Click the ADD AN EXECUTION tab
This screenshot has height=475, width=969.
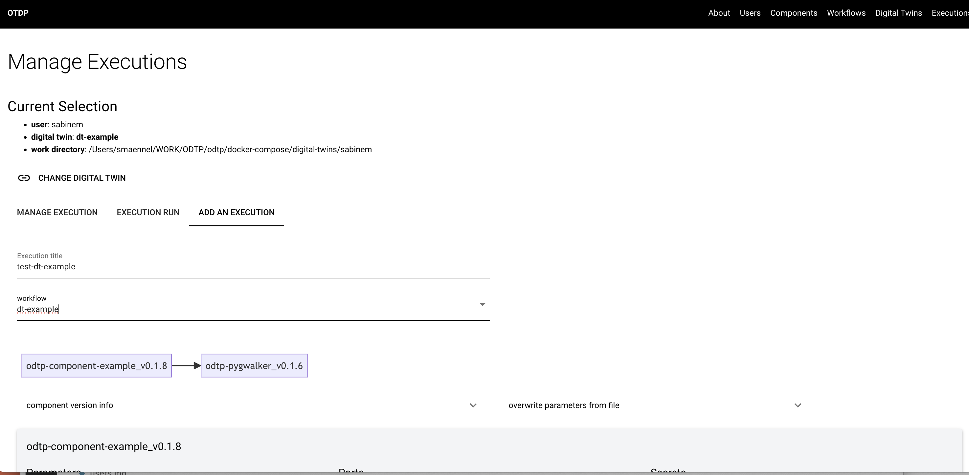tap(237, 212)
